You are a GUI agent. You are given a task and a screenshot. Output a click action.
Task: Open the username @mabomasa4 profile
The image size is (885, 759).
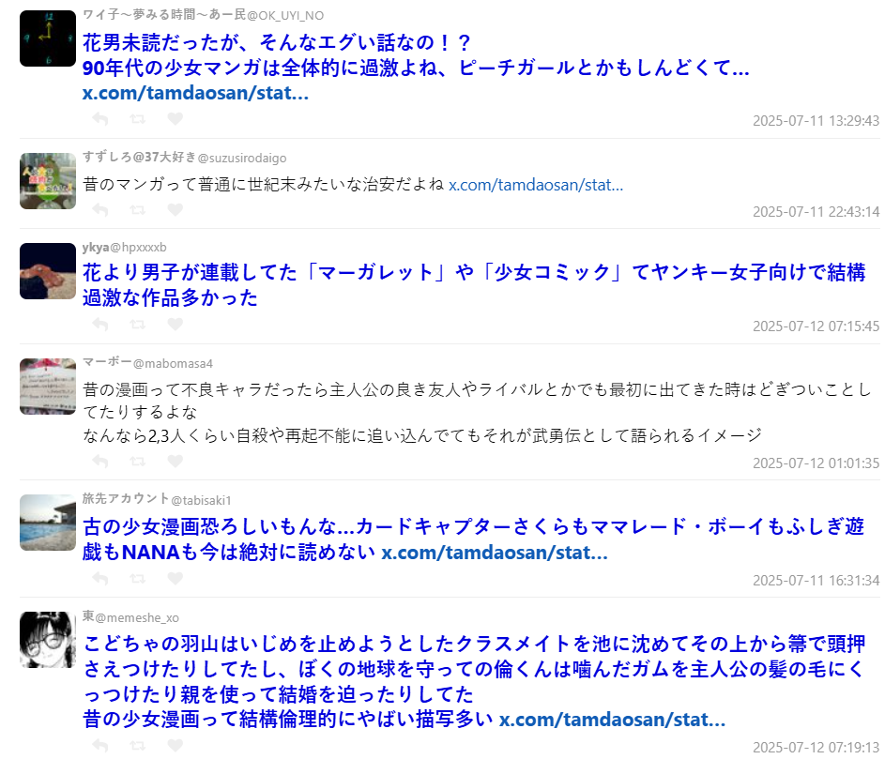pos(173,363)
